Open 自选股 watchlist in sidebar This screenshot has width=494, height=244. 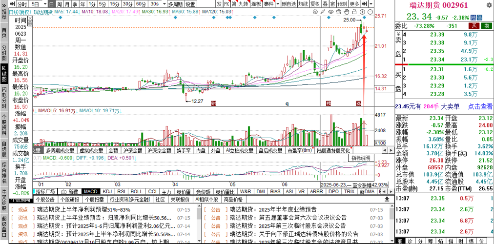(4, 149)
